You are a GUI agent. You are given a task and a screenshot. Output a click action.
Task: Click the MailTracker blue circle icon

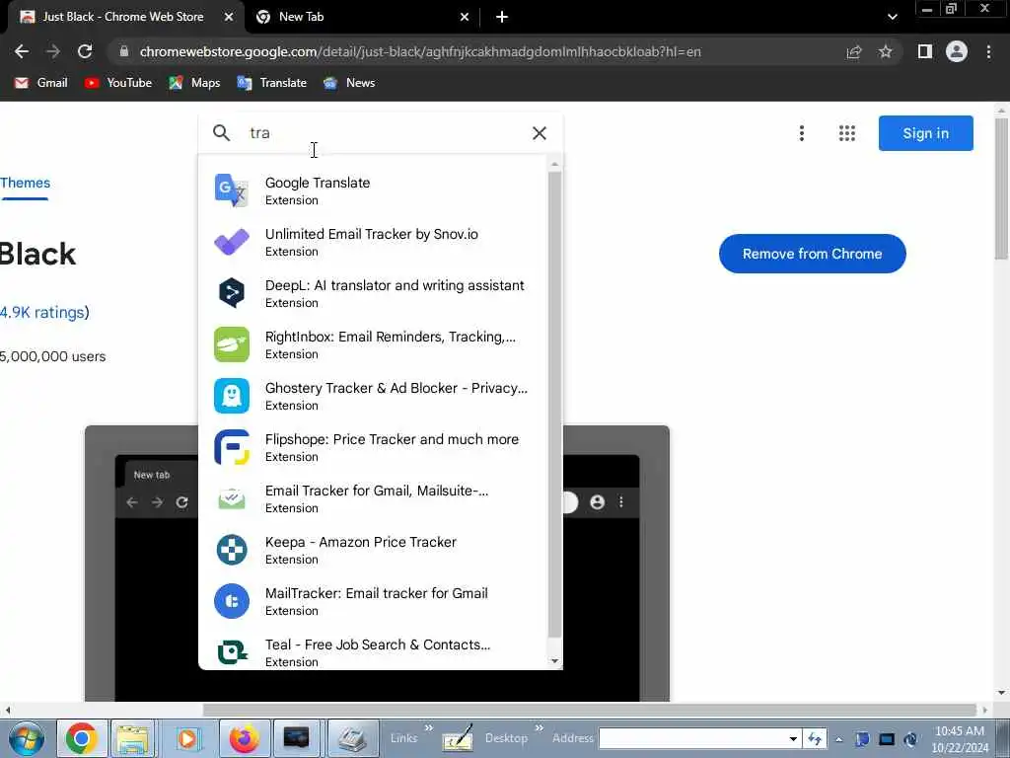(231, 601)
